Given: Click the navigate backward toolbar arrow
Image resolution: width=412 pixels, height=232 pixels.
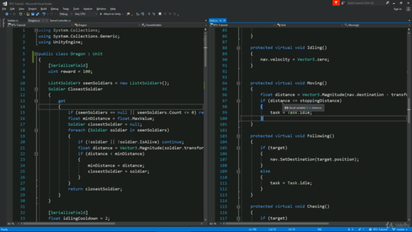Looking at the screenshot, I should pos(7,14).
